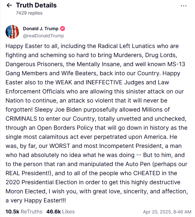Click the Auto Pen phrase in post
This screenshot has height=217, width=195.
(x=138, y=164)
